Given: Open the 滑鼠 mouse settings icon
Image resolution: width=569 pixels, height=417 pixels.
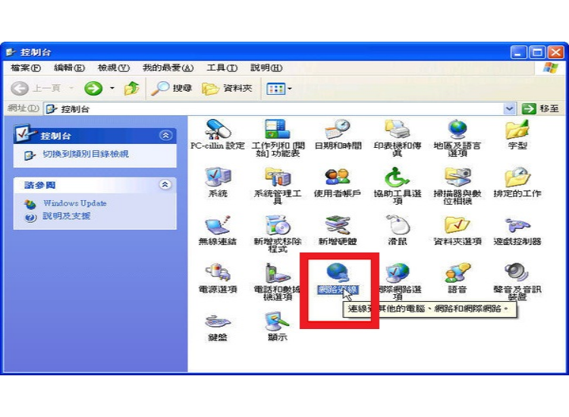Looking at the screenshot, I should 398,227.
